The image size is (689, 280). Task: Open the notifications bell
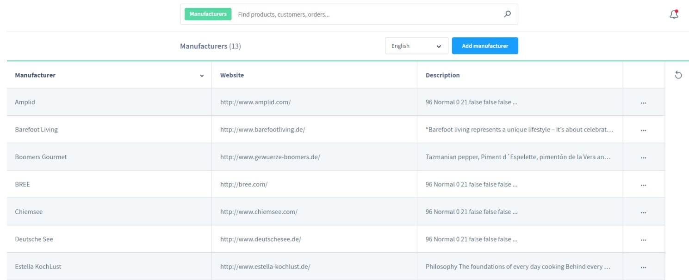[x=674, y=15]
